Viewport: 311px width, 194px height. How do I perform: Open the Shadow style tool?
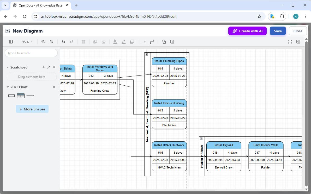tap(132, 42)
